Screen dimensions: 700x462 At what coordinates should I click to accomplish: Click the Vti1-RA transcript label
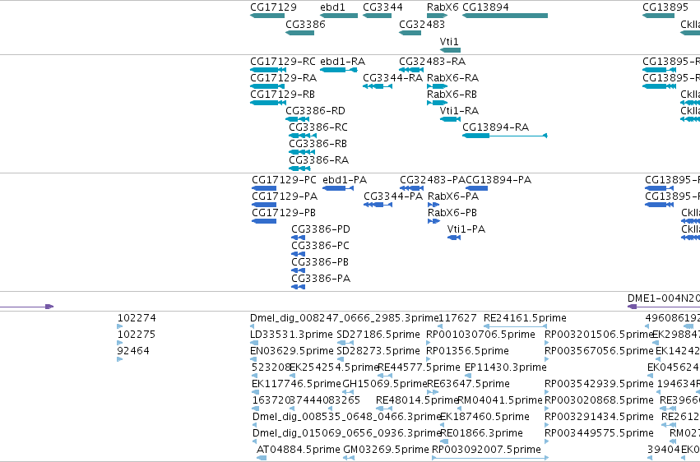point(459,111)
